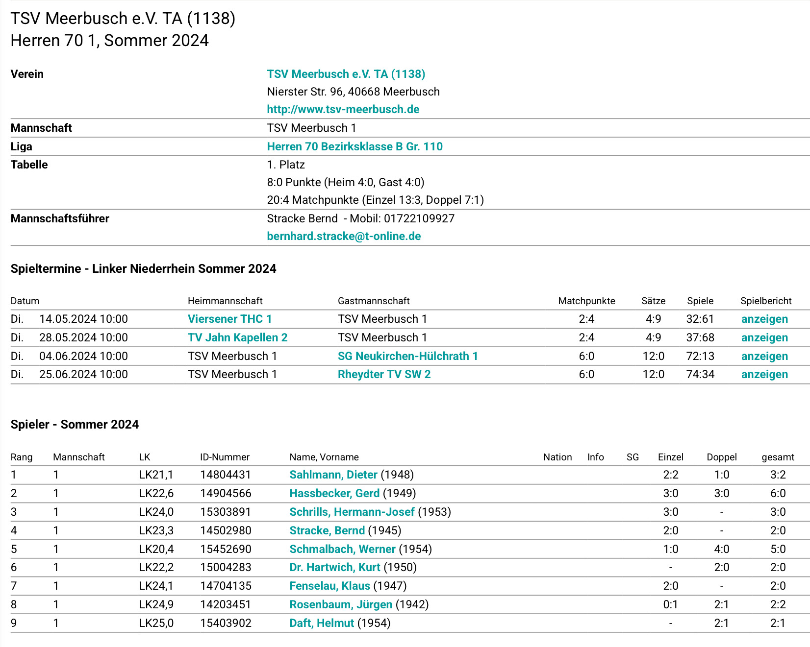Screen dimensions: 810x647
Task: Visit the tsv-meerbusch.de website link
Action: (343, 109)
